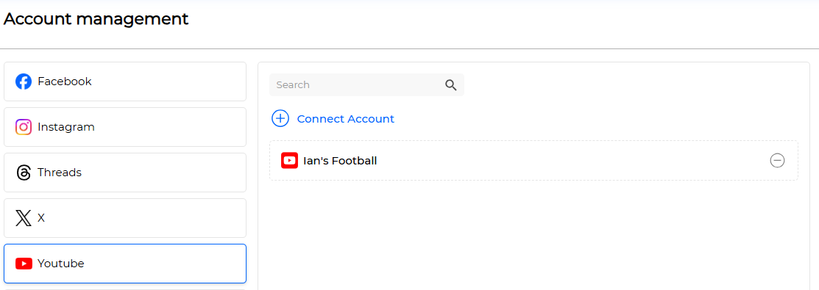This screenshot has height=290, width=819.
Task: Click the Instagram camera logo icon
Action: tap(24, 127)
